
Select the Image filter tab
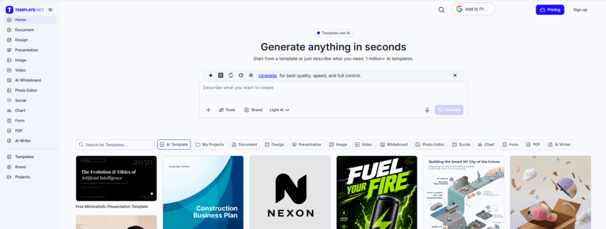pos(338,145)
